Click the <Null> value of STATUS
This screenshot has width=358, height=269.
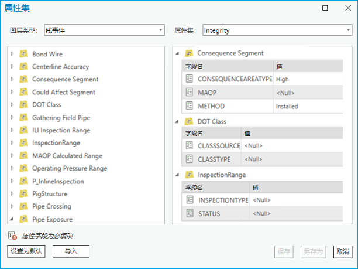point(261,213)
